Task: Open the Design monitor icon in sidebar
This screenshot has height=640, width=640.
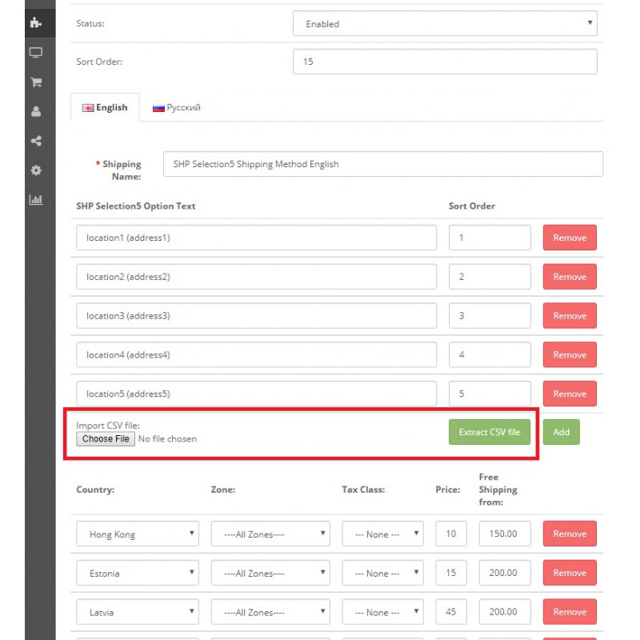Action: click(36, 53)
